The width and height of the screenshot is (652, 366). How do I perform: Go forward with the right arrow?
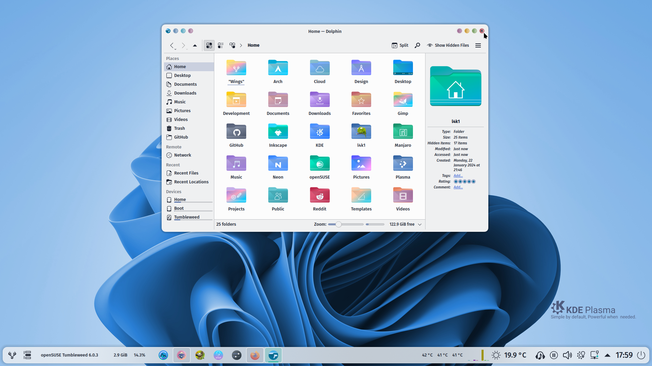(x=183, y=45)
